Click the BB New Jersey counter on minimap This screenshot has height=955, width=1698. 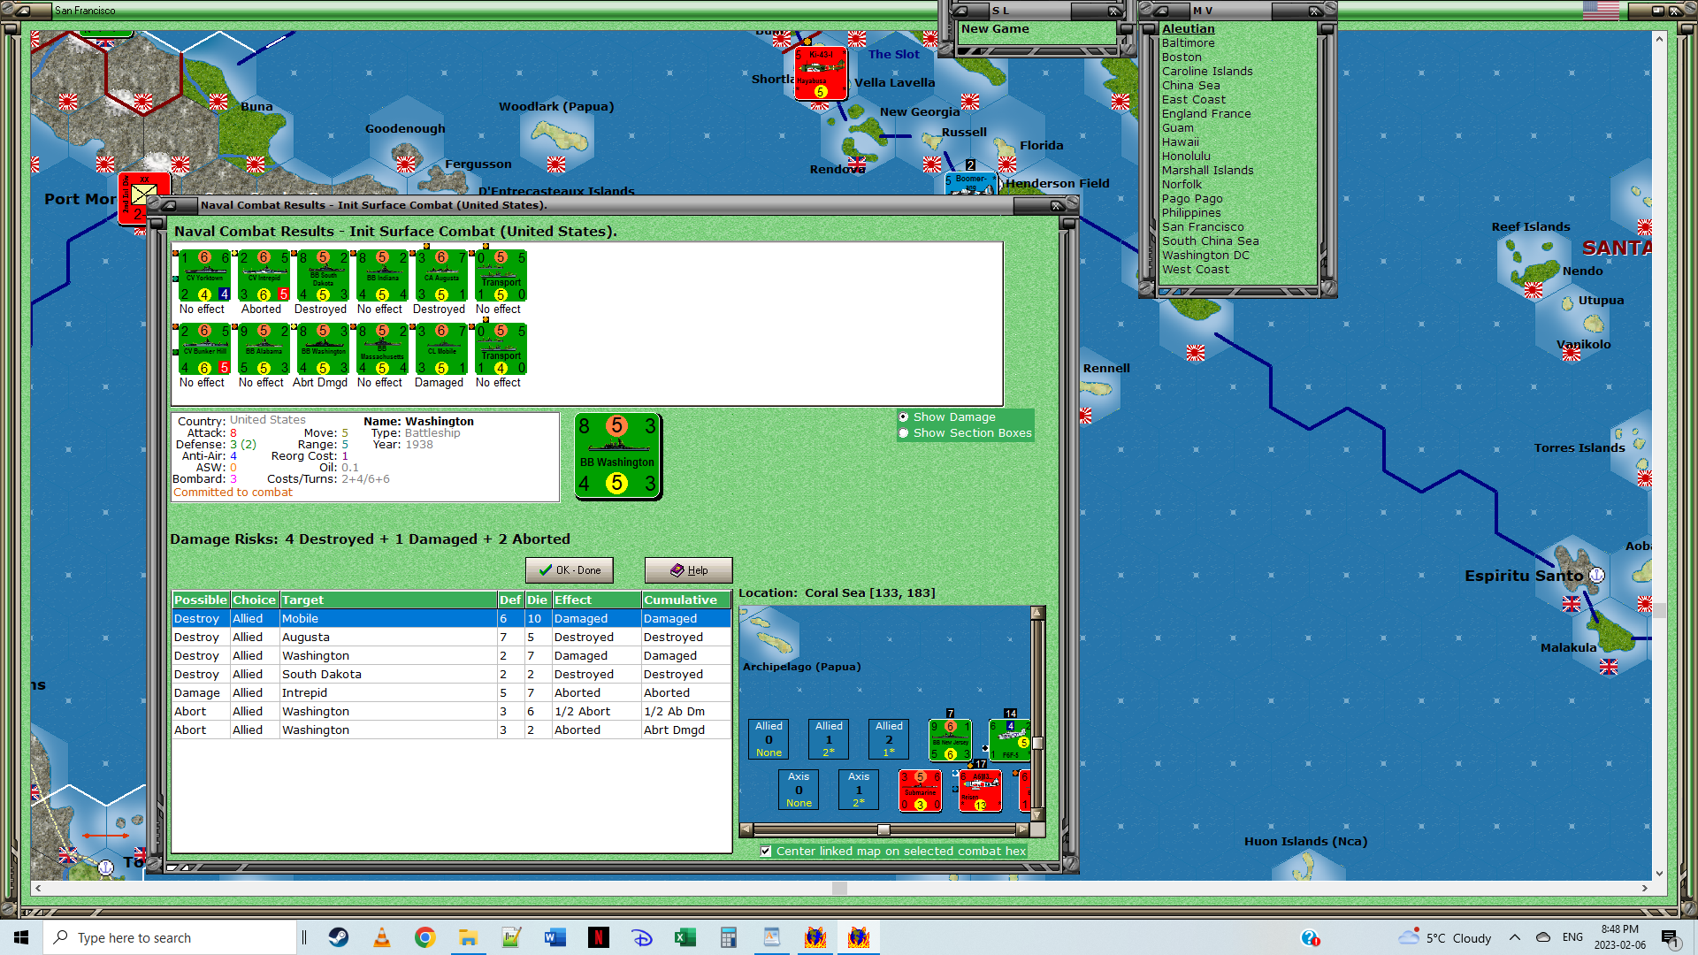pyautogui.click(x=950, y=740)
